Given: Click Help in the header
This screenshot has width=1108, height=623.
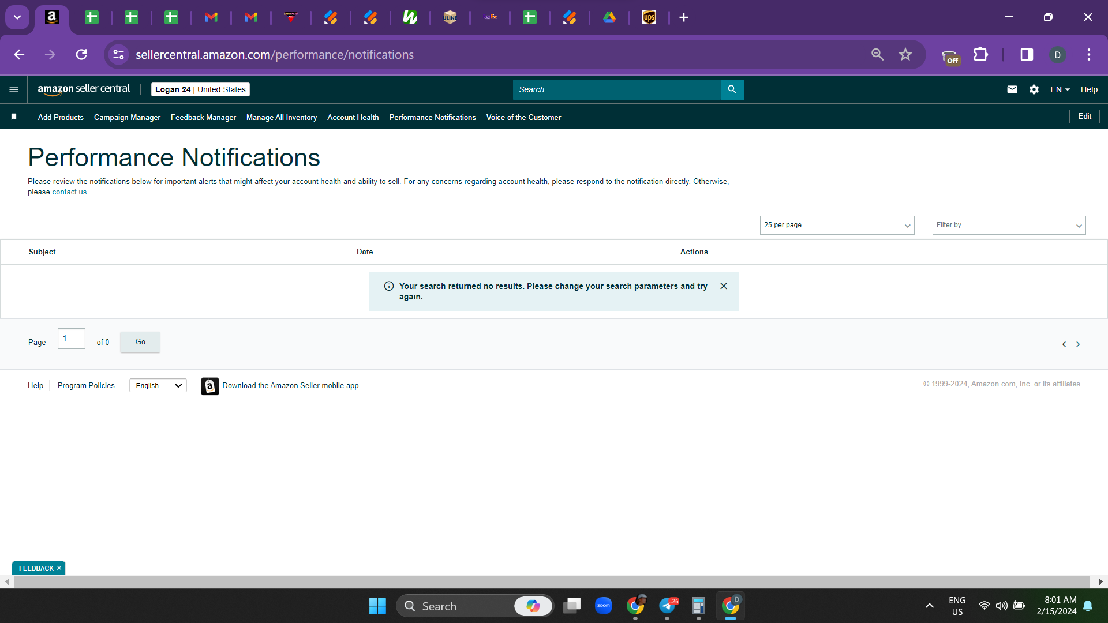Looking at the screenshot, I should coord(1089,89).
